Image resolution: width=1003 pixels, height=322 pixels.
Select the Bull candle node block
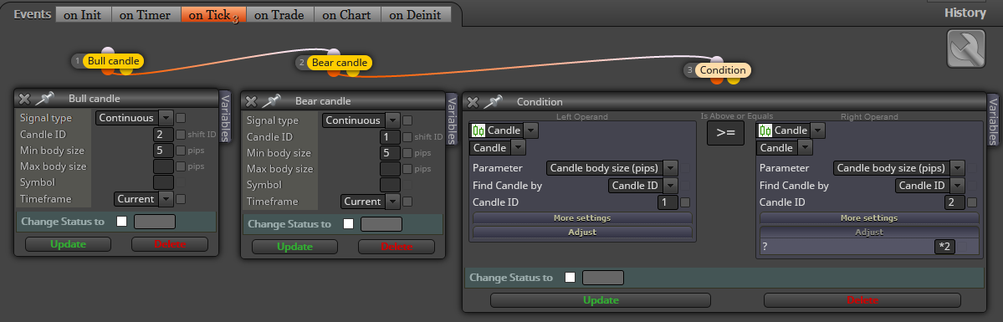click(x=114, y=61)
